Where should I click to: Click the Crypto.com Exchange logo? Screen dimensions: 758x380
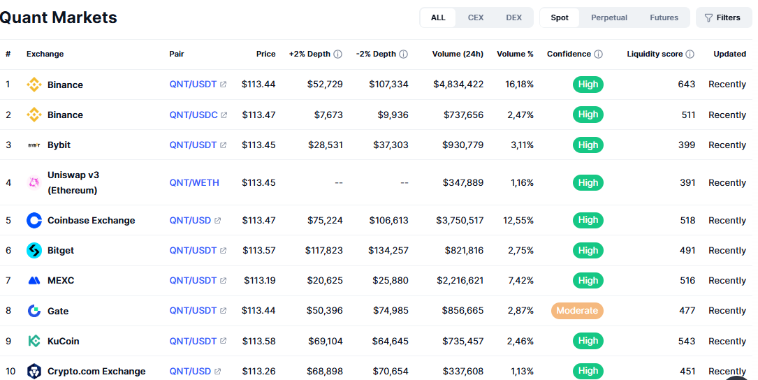point(34,372)
